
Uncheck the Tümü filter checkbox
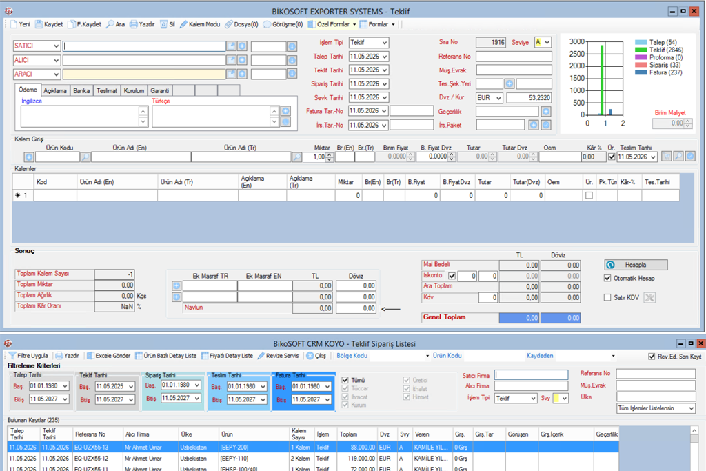click(345, 380)
